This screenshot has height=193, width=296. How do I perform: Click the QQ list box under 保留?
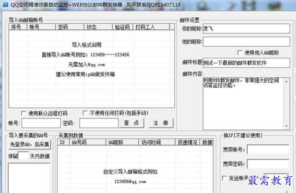click(x=29, y=178)
